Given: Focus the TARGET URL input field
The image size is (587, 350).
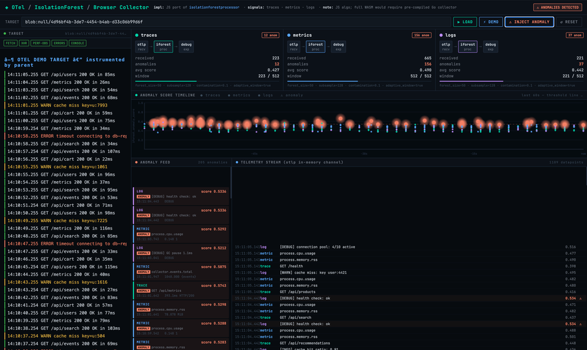Looking at the screenshot, I should 236,22.
